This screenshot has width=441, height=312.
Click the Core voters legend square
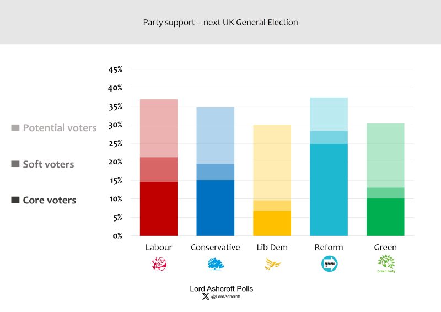point(15,200)
